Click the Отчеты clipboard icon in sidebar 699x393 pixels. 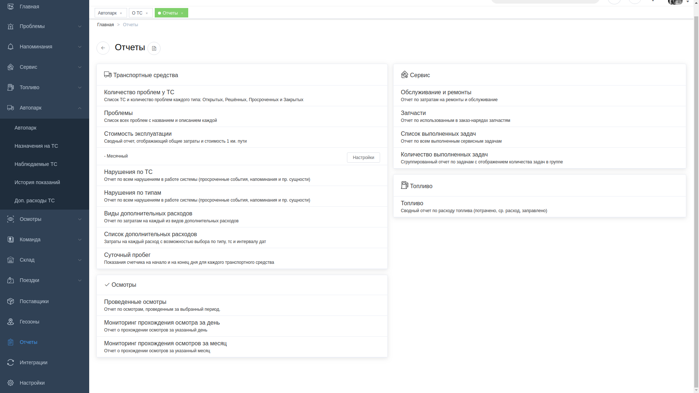click(11, 342)
